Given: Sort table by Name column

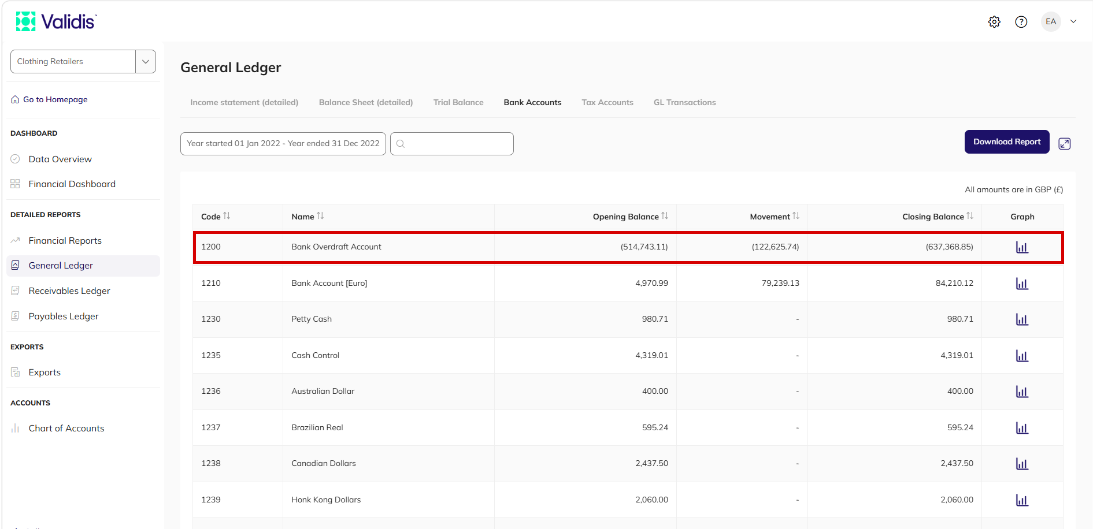Looking at the screenshot, I should pyautogui.click(x=320, y=216).
